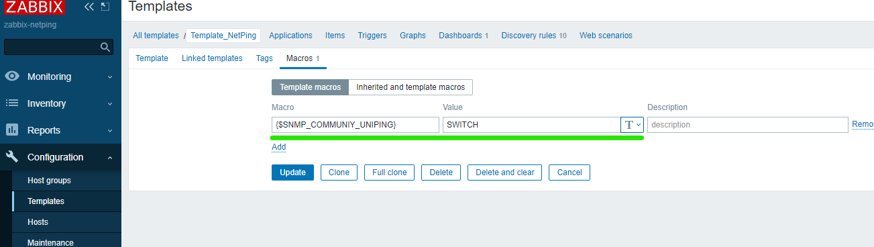The height and width of the screenshot is (247, 874).
Task: Click the macro Description input field
Action: (748, 125)
